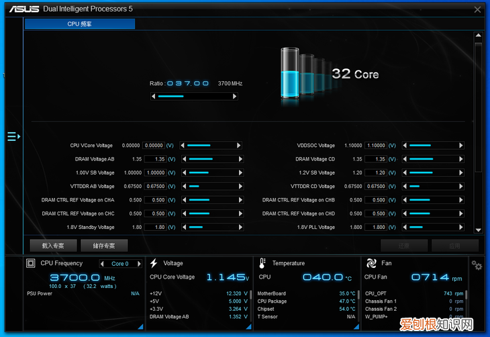Click the CPU Frequency chip icon

point(31,263)
